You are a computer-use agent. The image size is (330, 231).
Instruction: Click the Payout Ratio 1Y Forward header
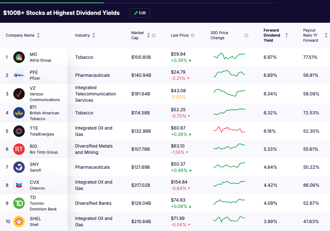point(310,35)
